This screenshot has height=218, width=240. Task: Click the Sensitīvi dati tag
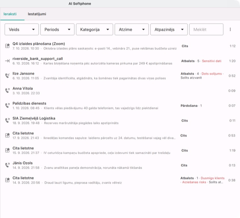pos(211,61)
